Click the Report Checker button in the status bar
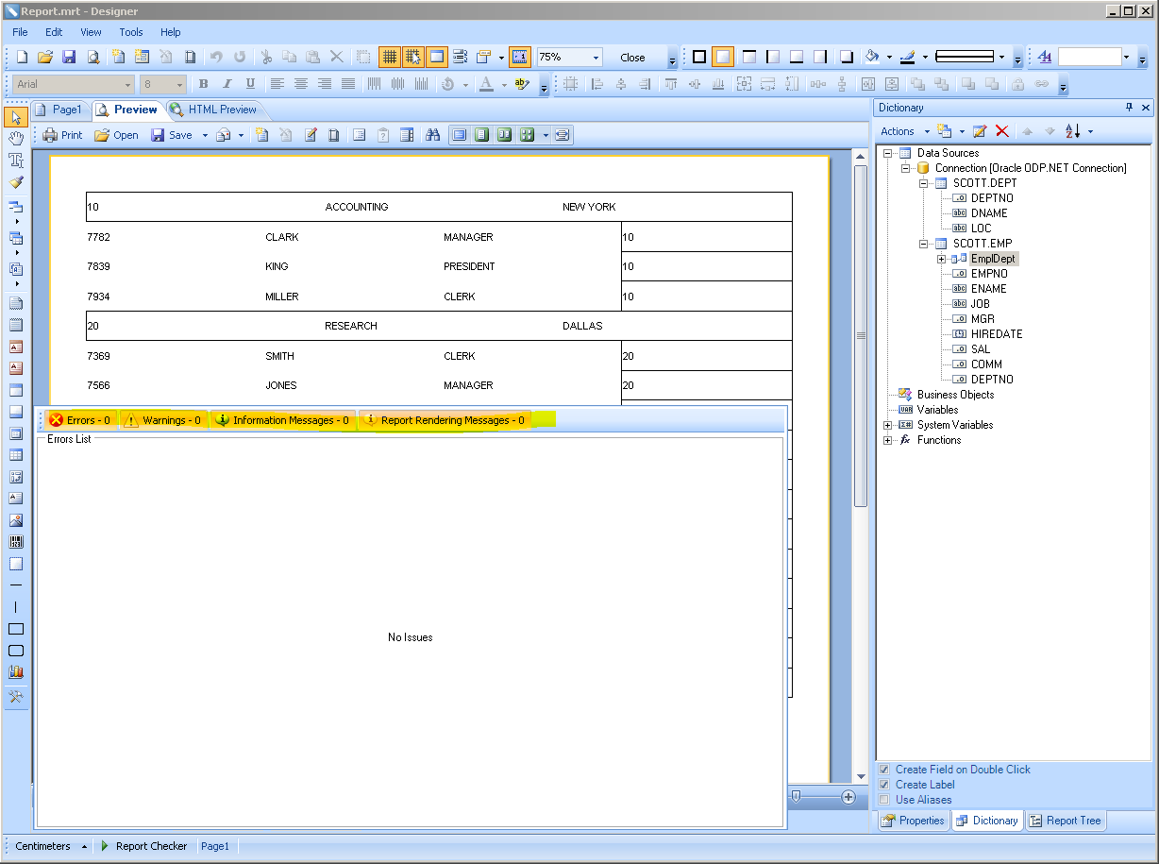This screenshot has height=864, width=1159. coord(143,846)
